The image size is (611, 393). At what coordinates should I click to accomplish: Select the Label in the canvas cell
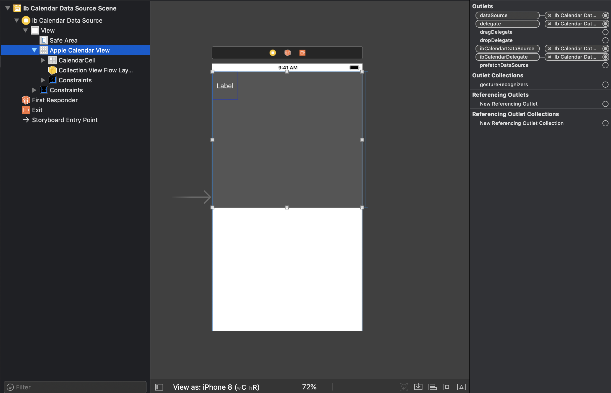225,86
